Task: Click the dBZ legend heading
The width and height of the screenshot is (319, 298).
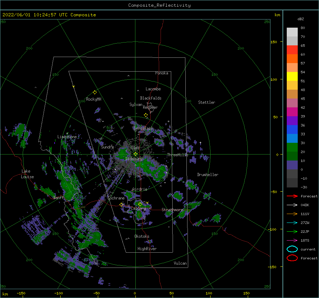Action: click(301, 19)
